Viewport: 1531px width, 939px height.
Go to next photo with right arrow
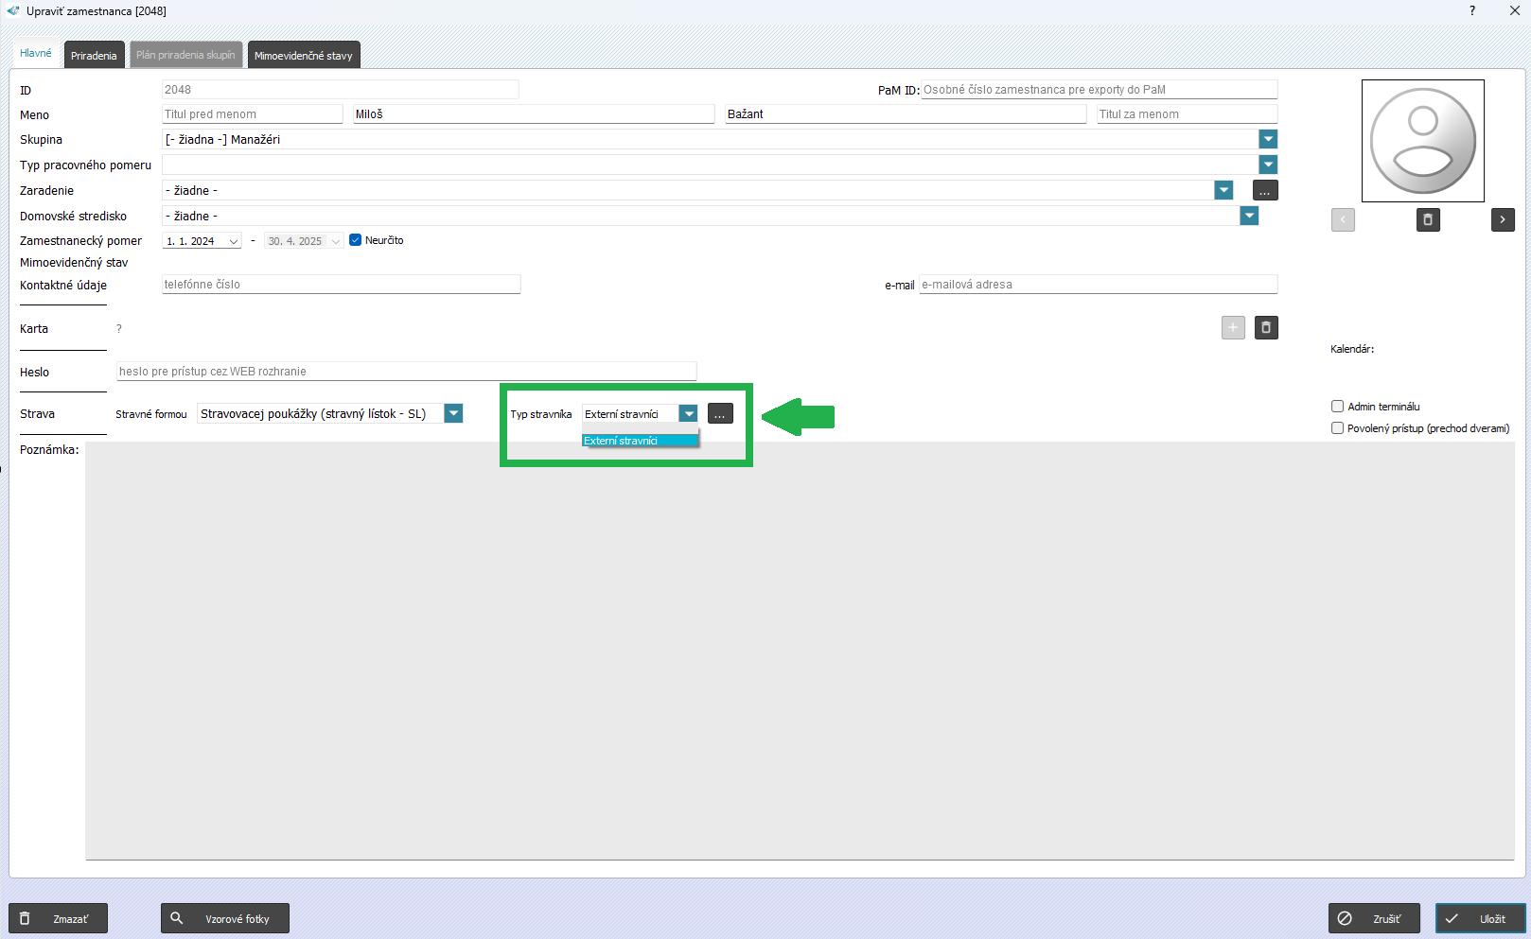1502,220
